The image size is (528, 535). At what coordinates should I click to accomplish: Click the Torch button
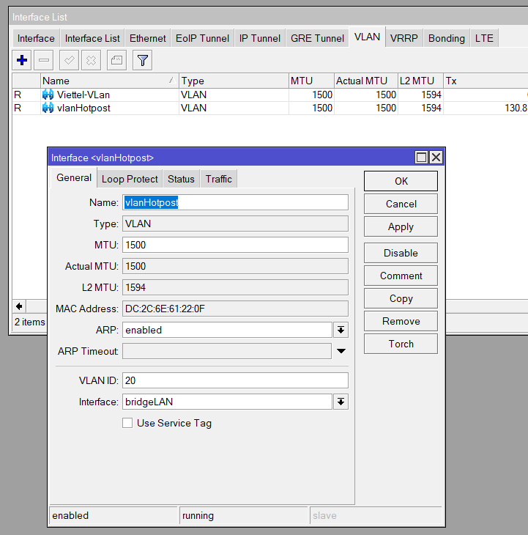pos(401,344)
